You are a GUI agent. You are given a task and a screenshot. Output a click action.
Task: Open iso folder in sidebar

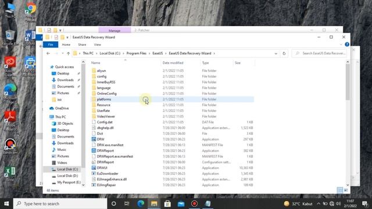tap(59, 99)
